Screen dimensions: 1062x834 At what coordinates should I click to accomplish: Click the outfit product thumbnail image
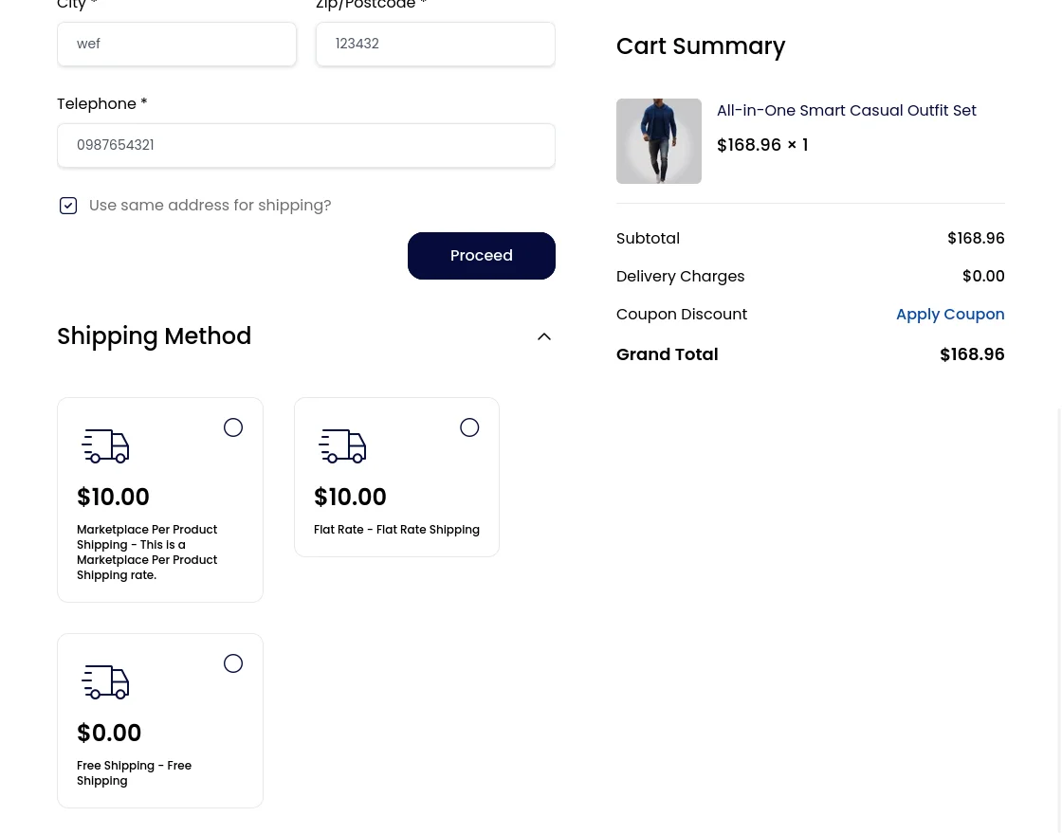click(658, 140)
